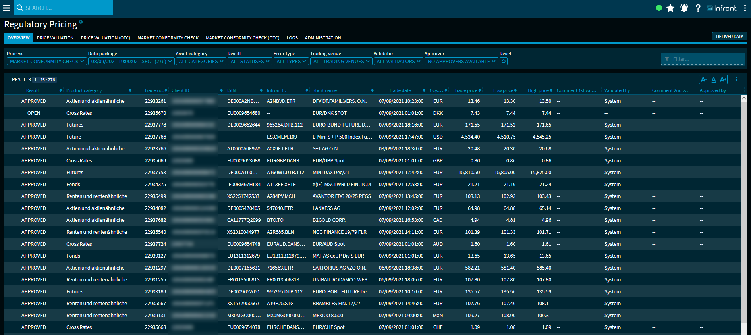The image size is (751, 335).
Task: Select the EUR/CHF Spot row
Action: point(372,327)
